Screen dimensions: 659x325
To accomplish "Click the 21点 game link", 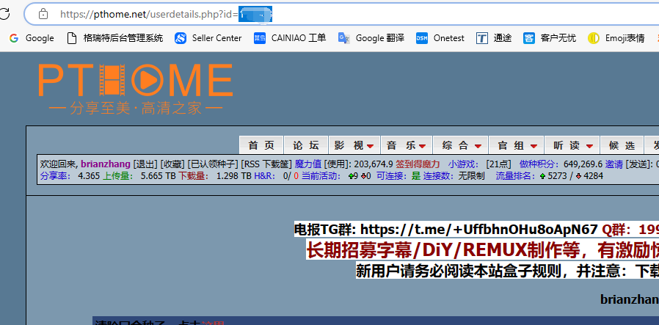I will click(x=498, y=164).
